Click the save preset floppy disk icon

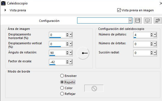[138, 20]
